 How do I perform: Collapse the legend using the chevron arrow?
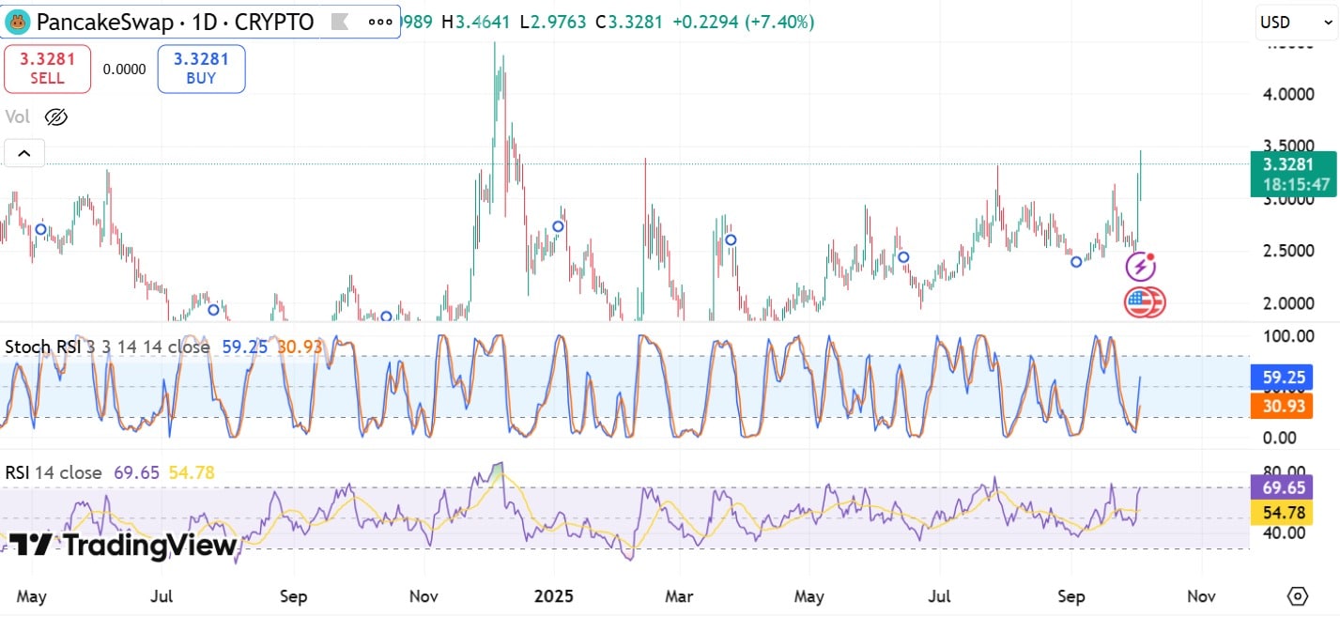pos(23,152)
